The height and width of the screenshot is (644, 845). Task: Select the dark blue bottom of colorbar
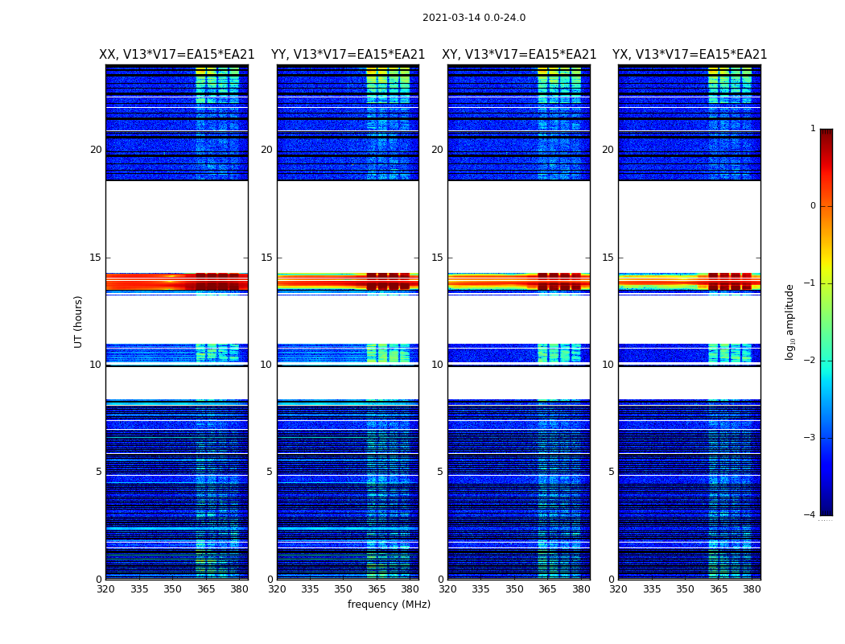826,511
